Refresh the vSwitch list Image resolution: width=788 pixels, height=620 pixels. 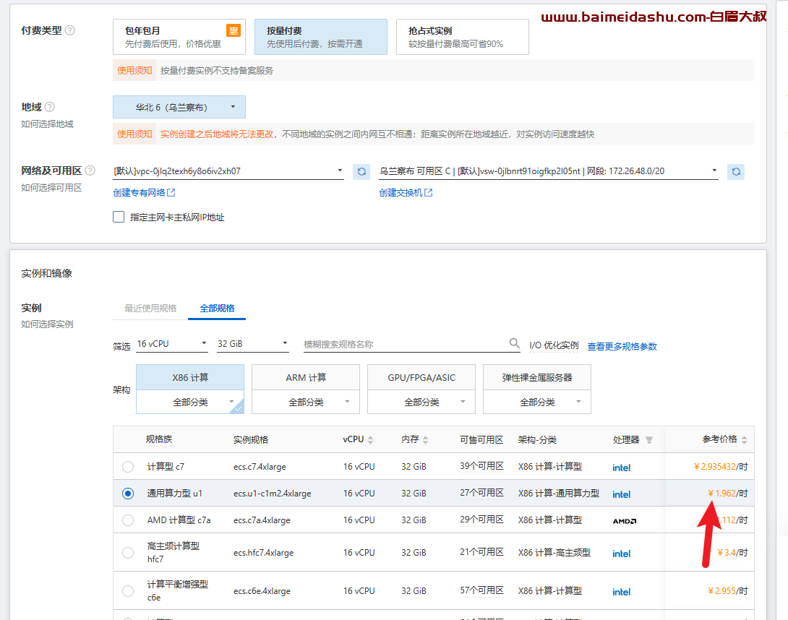[x=736, y=172]
